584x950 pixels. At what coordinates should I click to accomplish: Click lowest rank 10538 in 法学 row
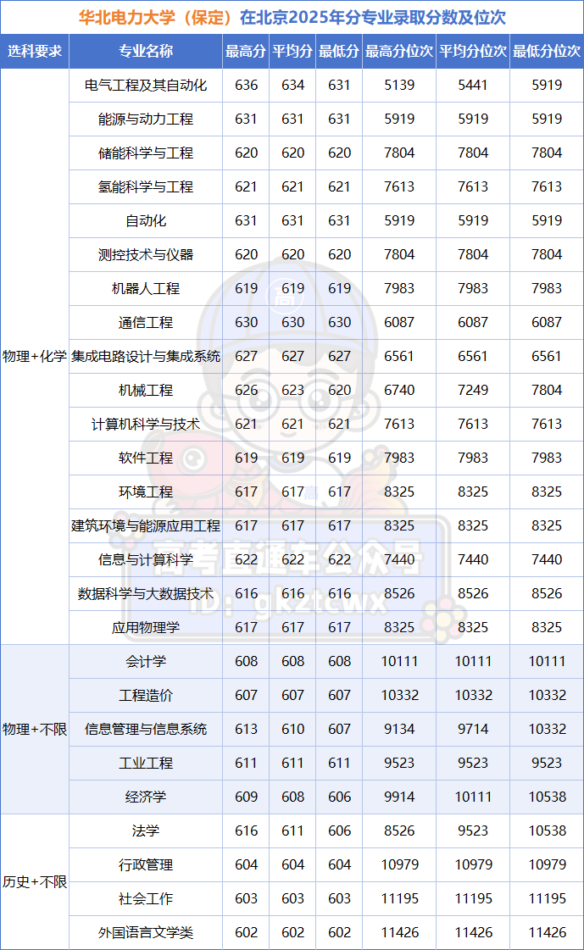coord(547,832)
